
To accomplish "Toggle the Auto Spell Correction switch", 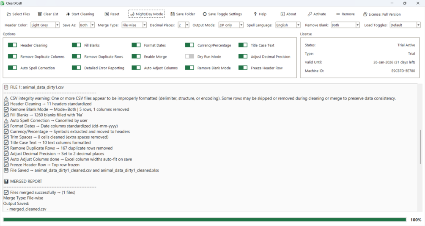I will pos(12,68).
